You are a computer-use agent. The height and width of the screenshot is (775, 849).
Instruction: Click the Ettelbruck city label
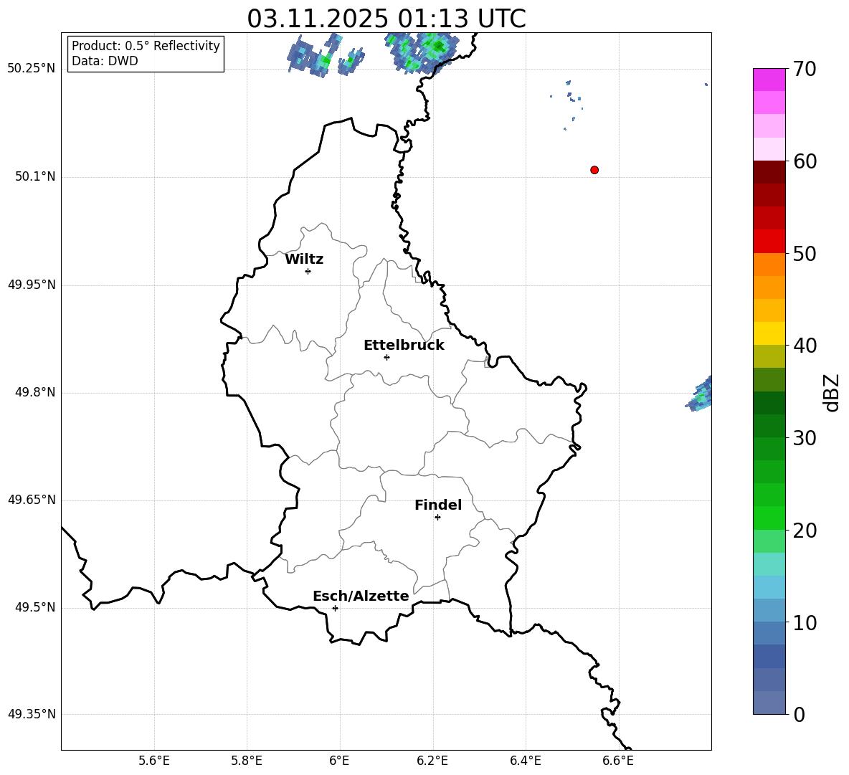(x=404, y=346)
